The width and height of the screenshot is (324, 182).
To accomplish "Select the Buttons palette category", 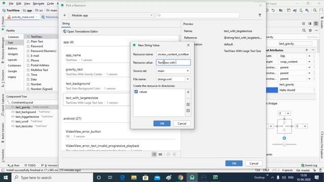I will [x=13, y=49].
